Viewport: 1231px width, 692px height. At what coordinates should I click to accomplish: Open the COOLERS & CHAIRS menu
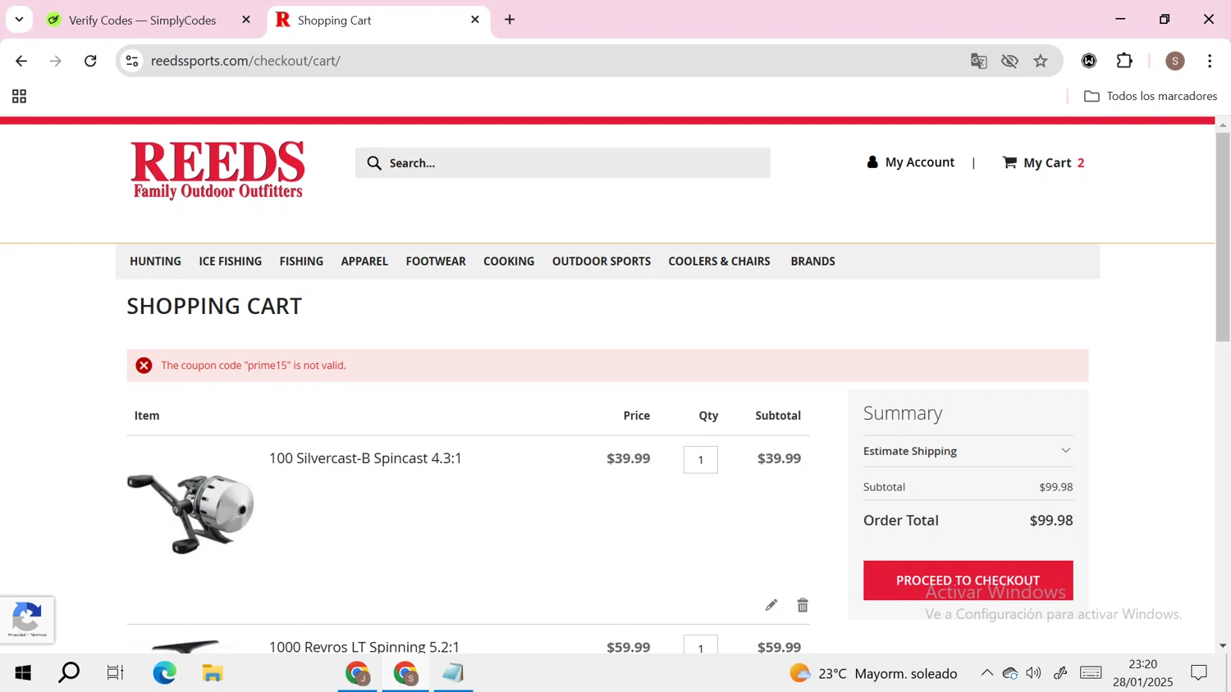(719, 262)
